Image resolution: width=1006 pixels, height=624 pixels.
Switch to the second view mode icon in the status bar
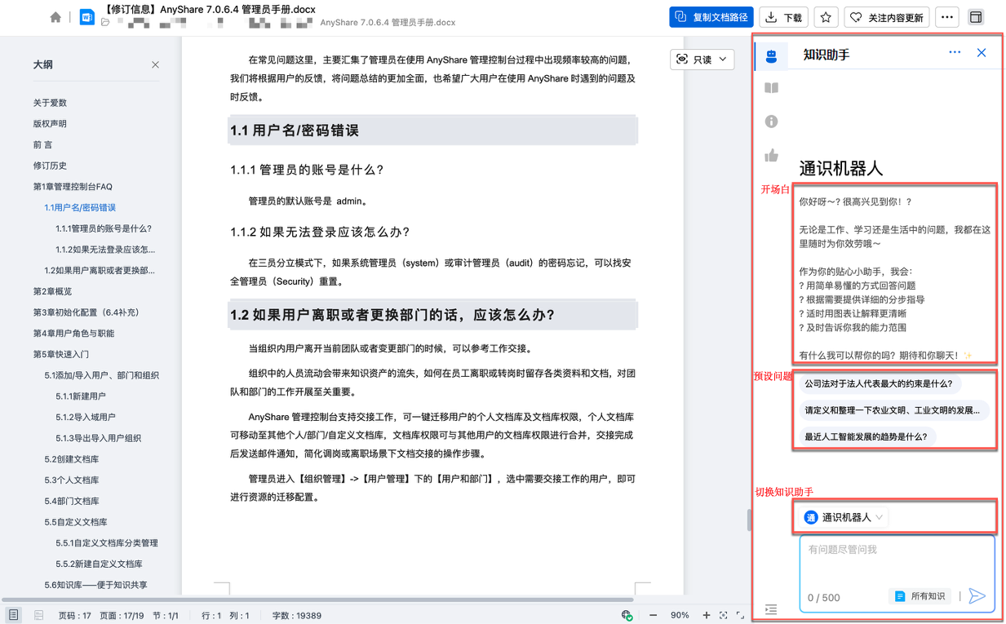[38, 615]
